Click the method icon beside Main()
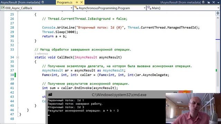 [x=149, y=8]
